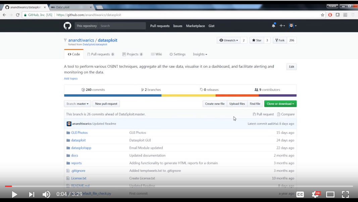Switch to Pull requests repository tab
The image size is (358, 202).
pyautogui.click(x=101, y=54)
